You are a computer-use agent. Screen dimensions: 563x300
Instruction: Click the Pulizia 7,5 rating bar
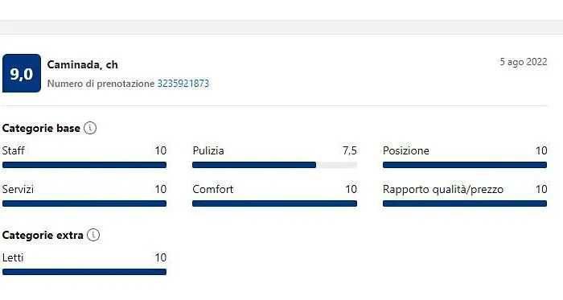pos(275,165)
